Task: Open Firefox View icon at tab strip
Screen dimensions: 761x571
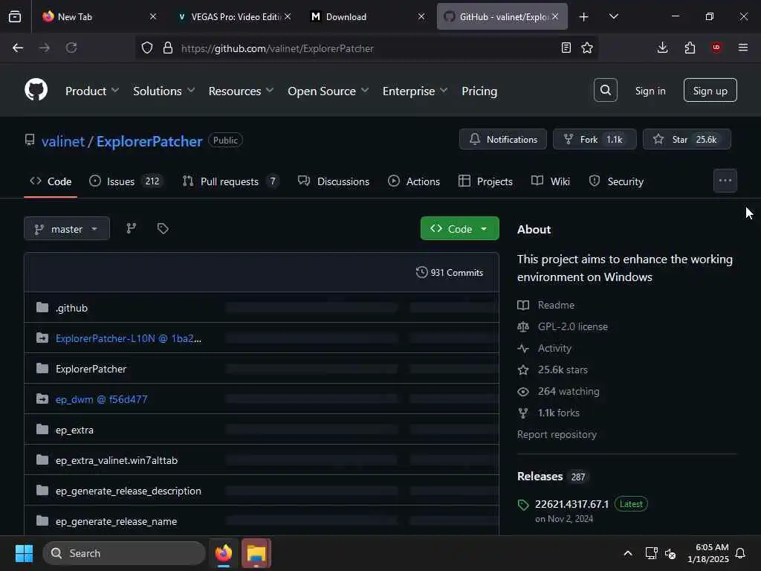Action: click(x=15, y=16)
